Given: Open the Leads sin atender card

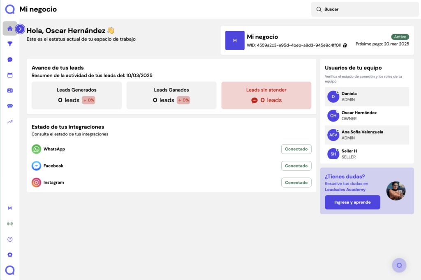Looking at the screenshot, I should [x=266, y=95].
